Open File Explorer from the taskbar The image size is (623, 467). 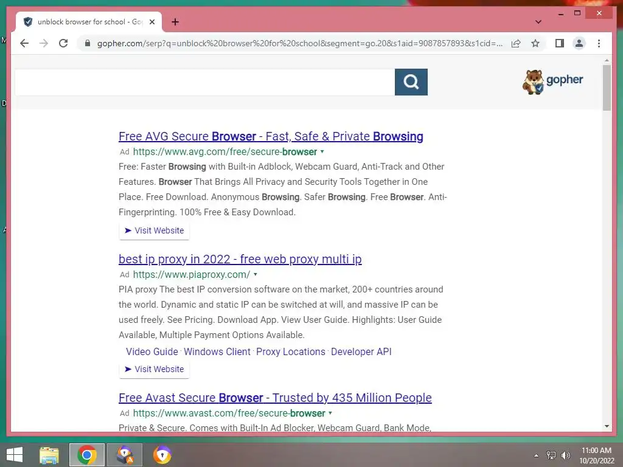tap(49, 455)
